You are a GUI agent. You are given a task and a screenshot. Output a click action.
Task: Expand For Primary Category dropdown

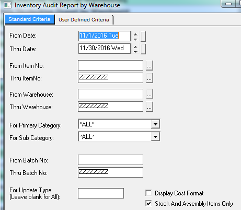pyautogui.click(x=155, y=124)
